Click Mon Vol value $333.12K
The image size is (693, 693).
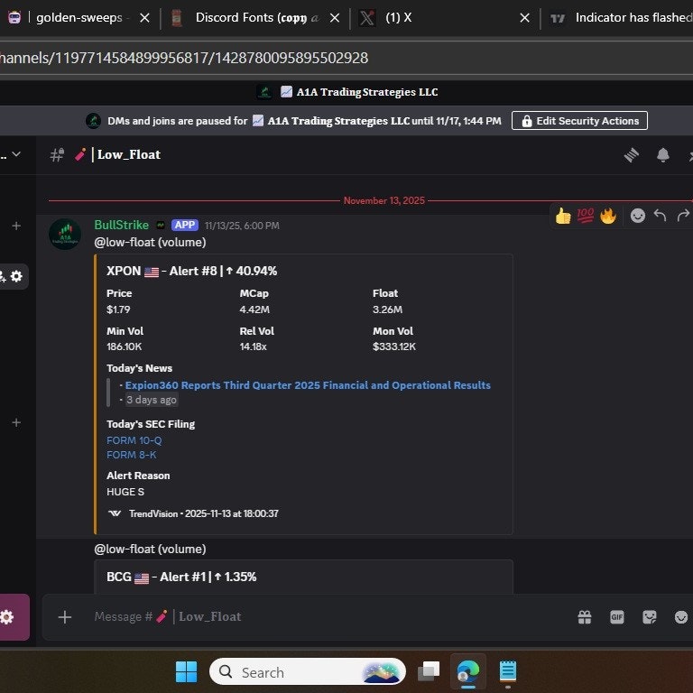point(393,346)
